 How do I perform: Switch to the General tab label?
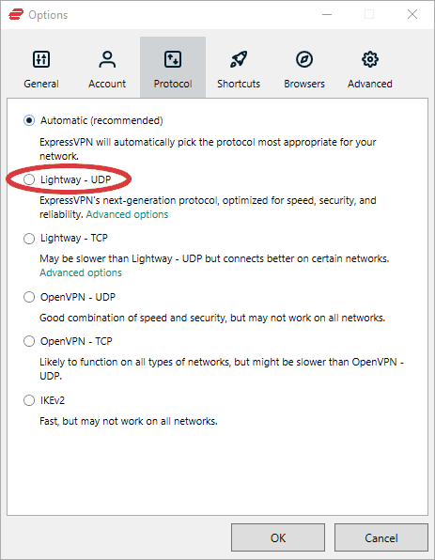[41, 84]
